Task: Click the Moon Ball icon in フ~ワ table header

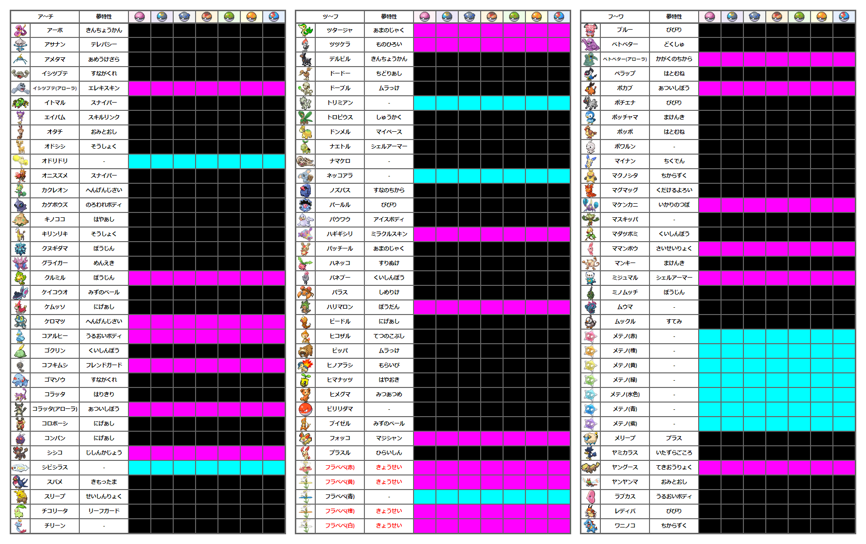Action: 732,17
